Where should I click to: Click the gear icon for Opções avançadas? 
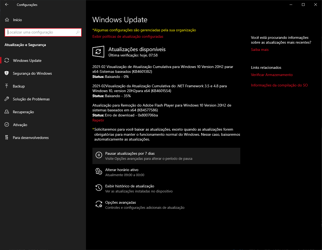tap(99, 204)
